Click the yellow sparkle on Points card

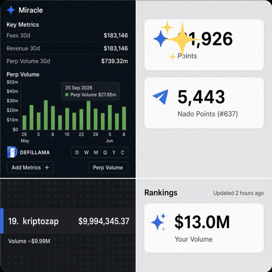(182, 39)
